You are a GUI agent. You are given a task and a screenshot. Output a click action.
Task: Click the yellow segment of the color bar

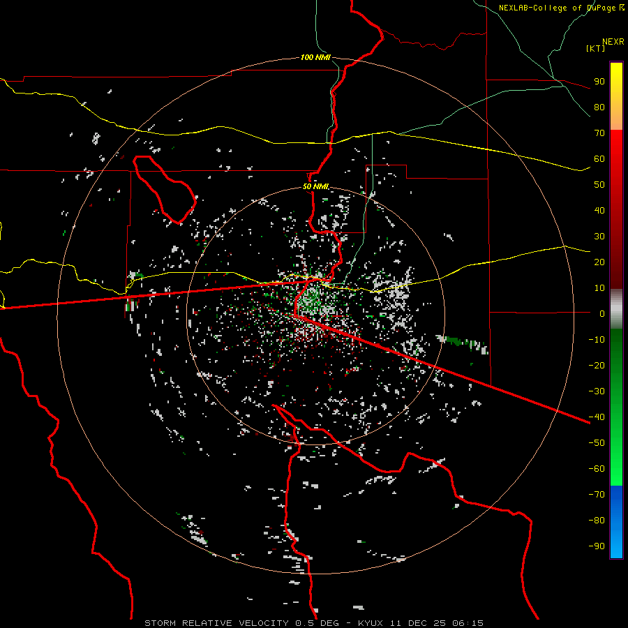click(x=616, y=96)
